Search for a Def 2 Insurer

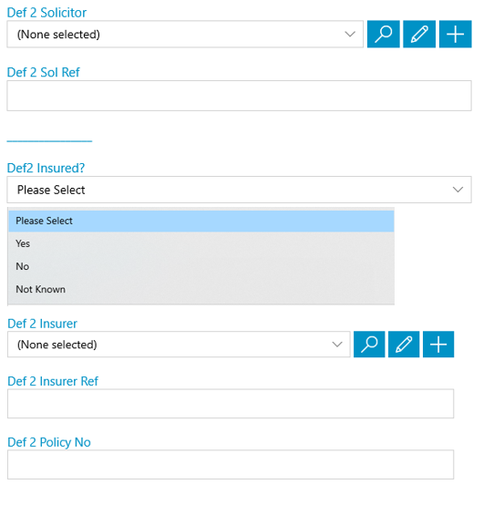369,345
